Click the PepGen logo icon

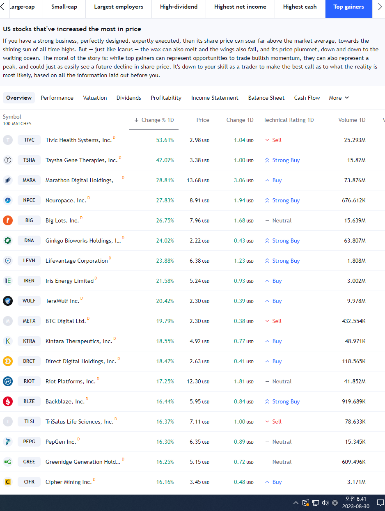pos(8,442)
